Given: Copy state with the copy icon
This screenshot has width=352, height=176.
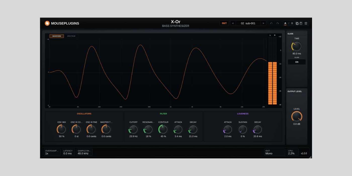Looking at the screenshot, I should [x=297, y=23].
